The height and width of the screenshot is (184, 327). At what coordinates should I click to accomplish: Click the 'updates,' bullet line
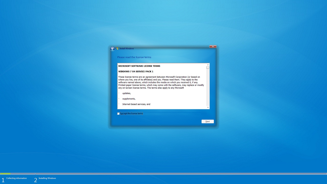[x=126, y=93]
